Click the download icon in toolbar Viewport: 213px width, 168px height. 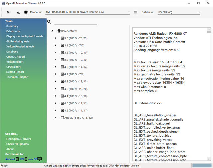click(19, 12)
